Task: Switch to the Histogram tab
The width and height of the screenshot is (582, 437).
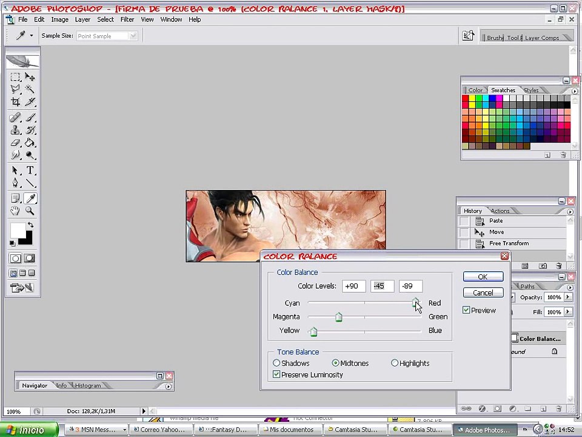Action: coord(88,385)
